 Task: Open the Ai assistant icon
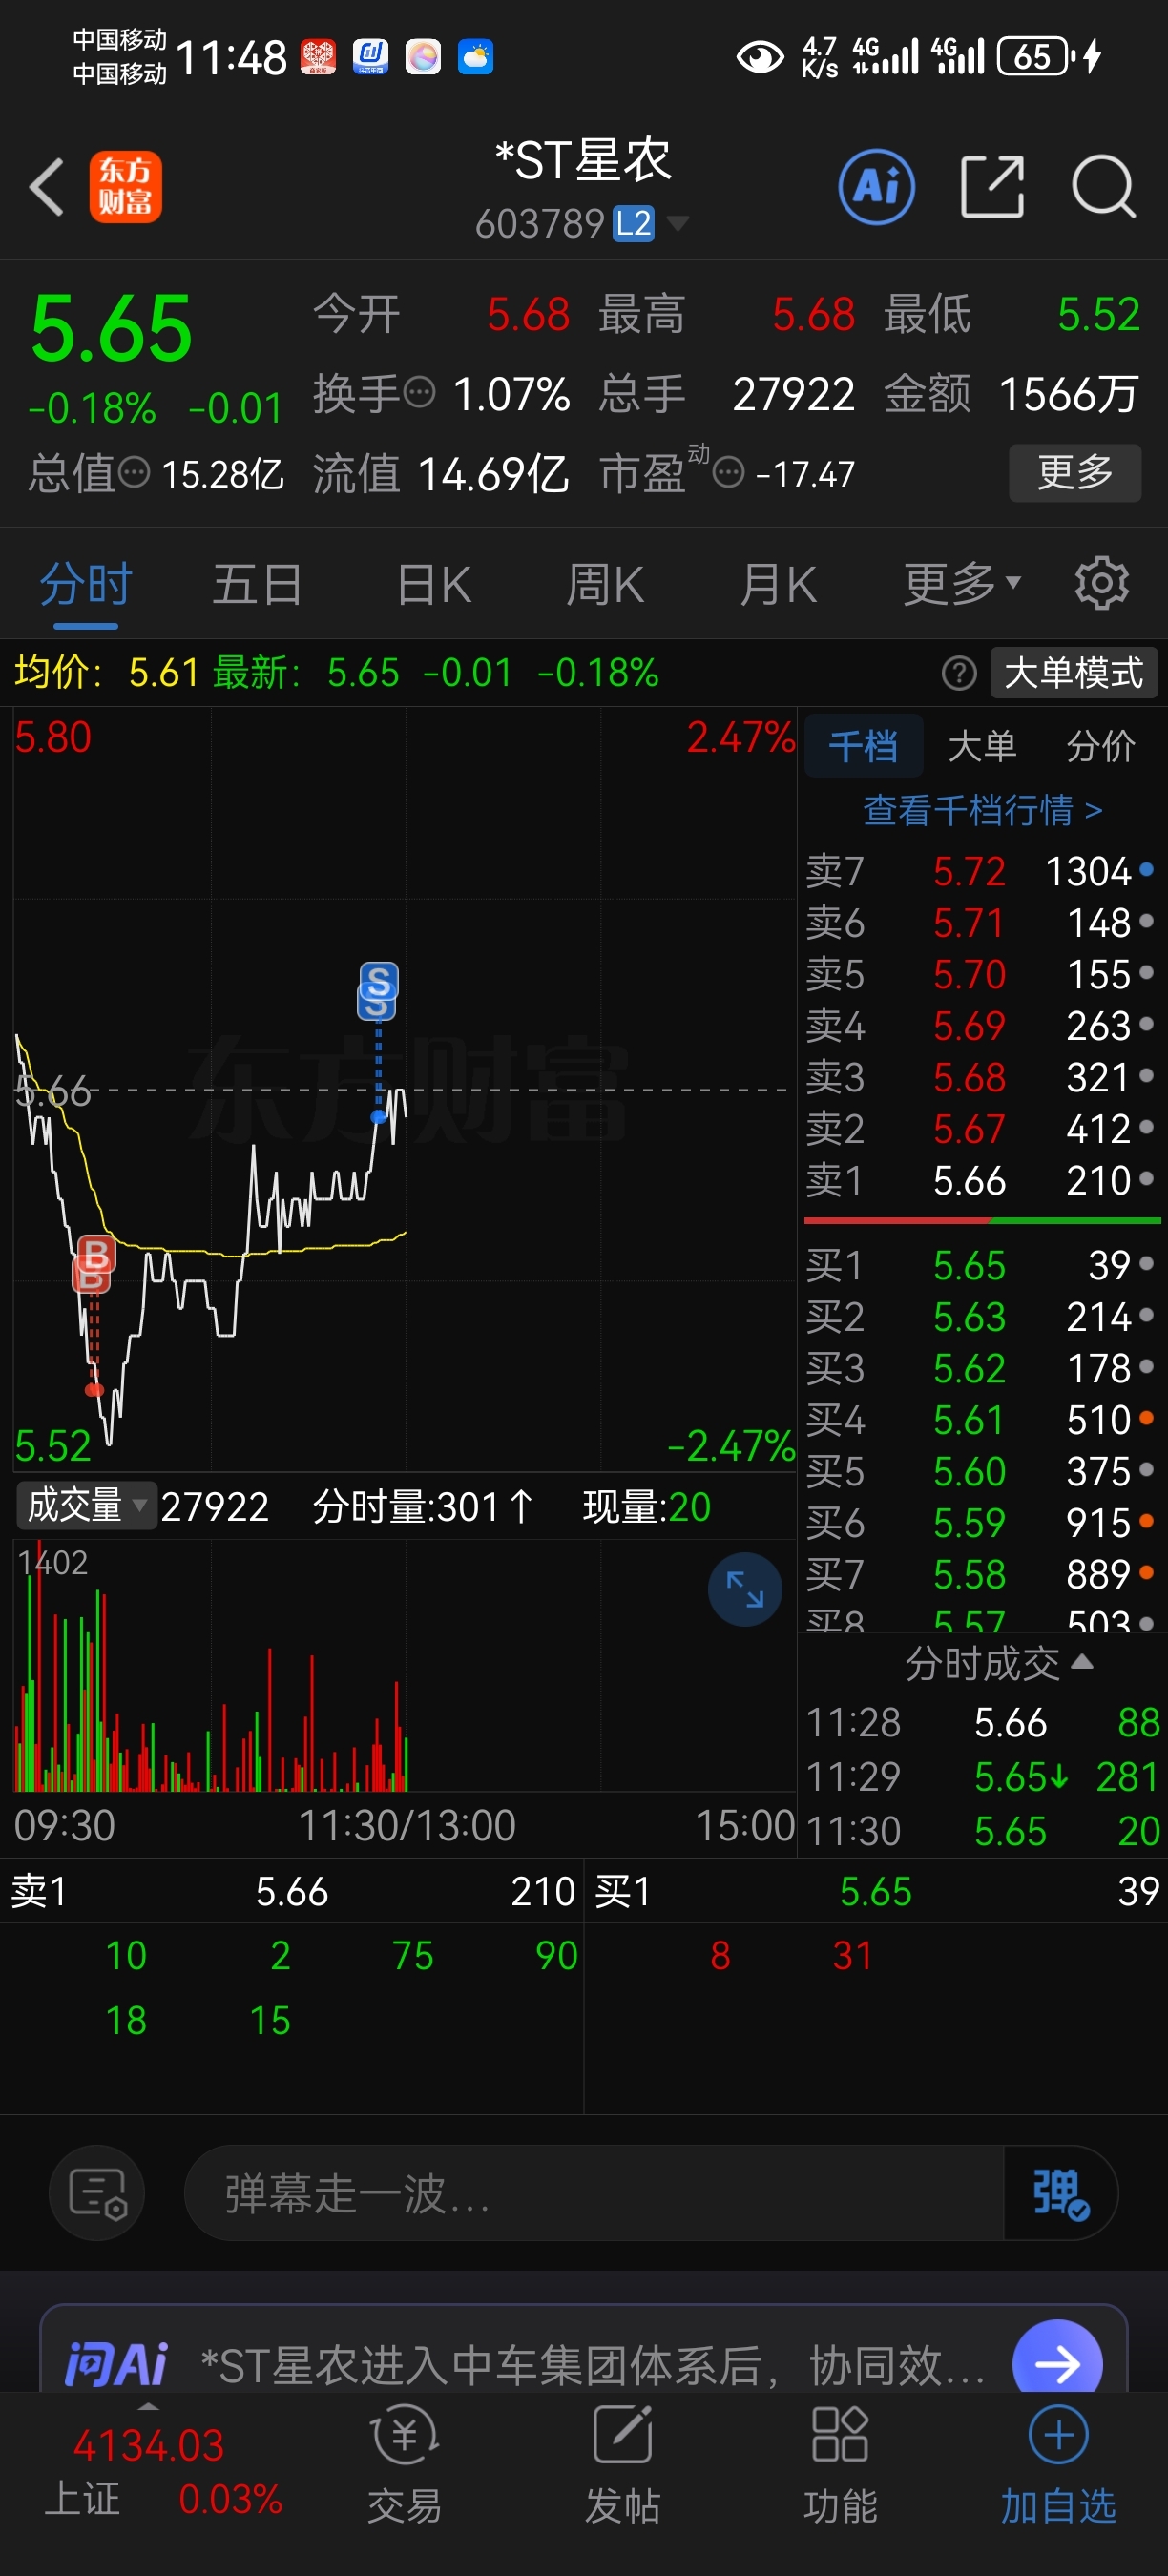tap(876, 187)
